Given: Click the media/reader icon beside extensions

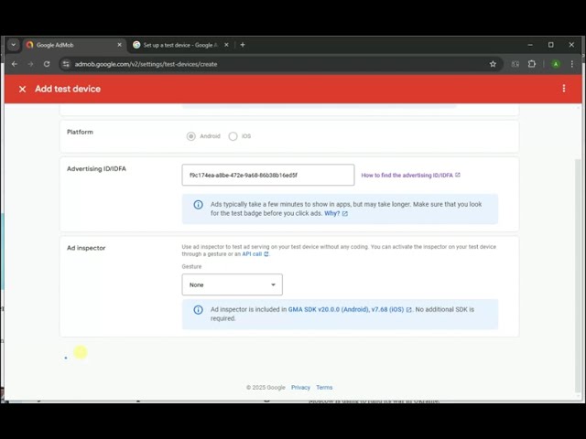Looking at the screenshot, I should coord(515,64).
